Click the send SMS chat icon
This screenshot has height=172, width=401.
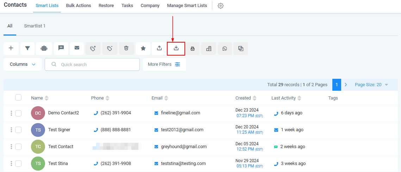(x=61, y=48)
